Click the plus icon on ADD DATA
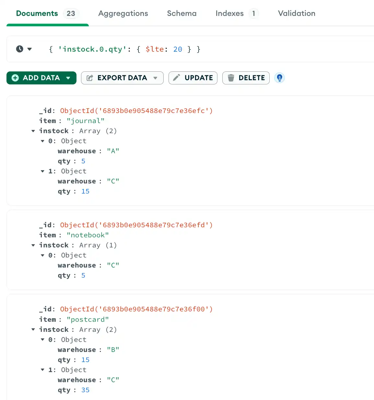374x400 pixels. (15, 78)
